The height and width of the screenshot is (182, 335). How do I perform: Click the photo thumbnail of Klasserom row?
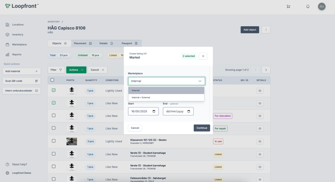pyautogui.click(x=72, y=142)
